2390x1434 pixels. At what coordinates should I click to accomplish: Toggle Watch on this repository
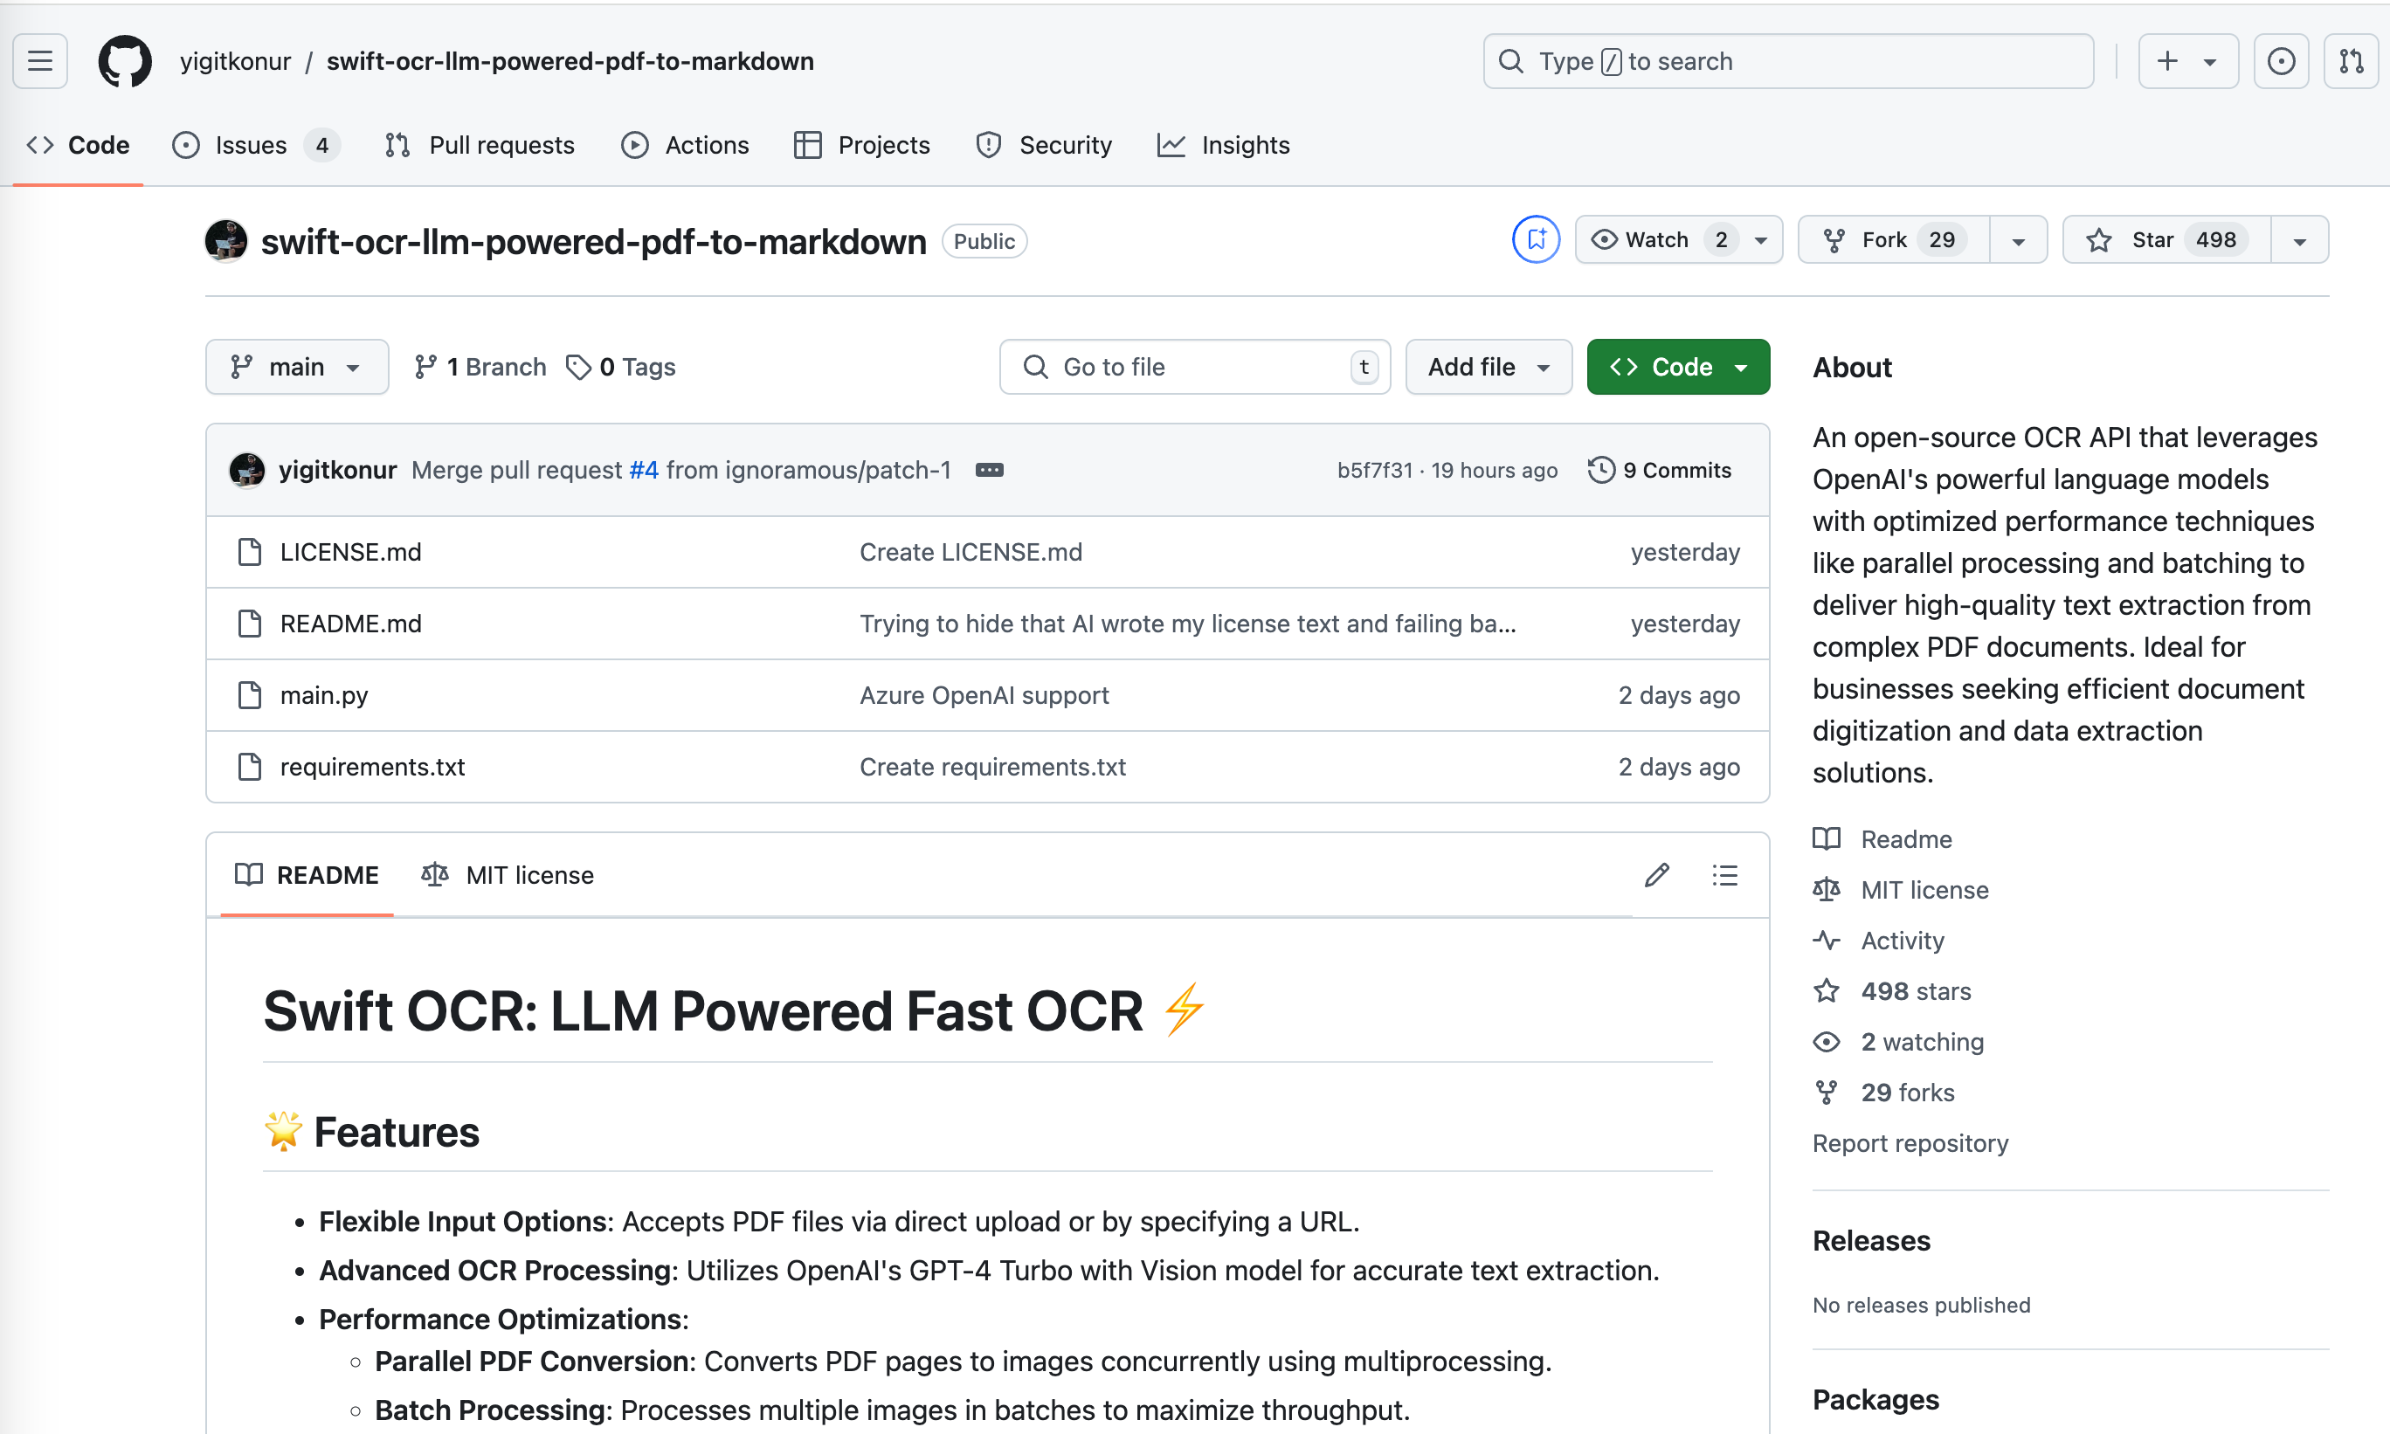[x=1658, y=239]
